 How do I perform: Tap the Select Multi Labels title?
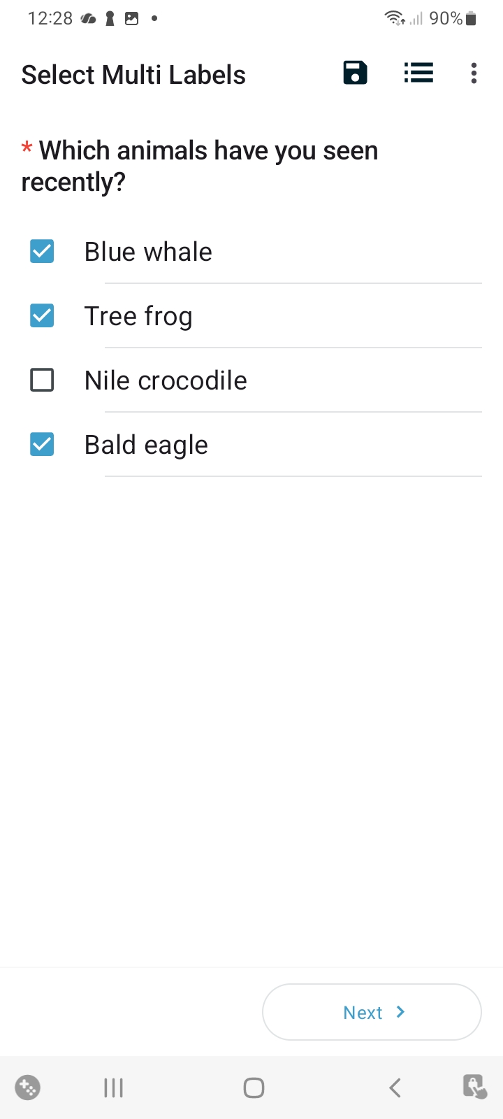coord(133,75)
